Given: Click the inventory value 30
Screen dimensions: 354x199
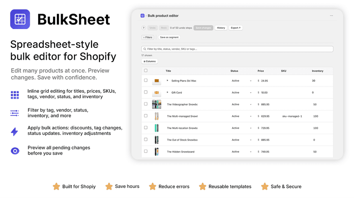Looking at the screenshot, I should 313,81.
